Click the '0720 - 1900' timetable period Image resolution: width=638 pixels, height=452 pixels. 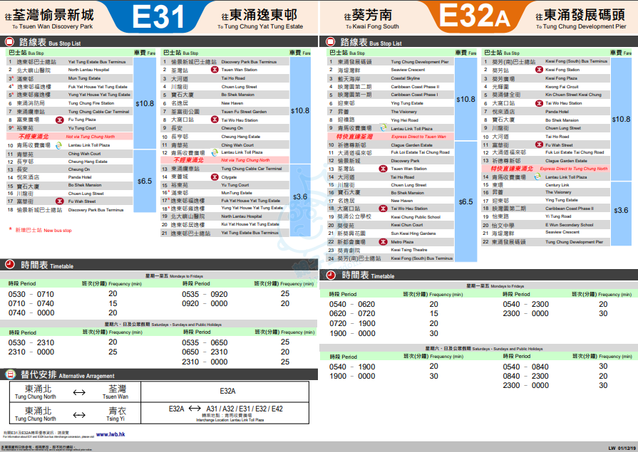coord(352,324)
